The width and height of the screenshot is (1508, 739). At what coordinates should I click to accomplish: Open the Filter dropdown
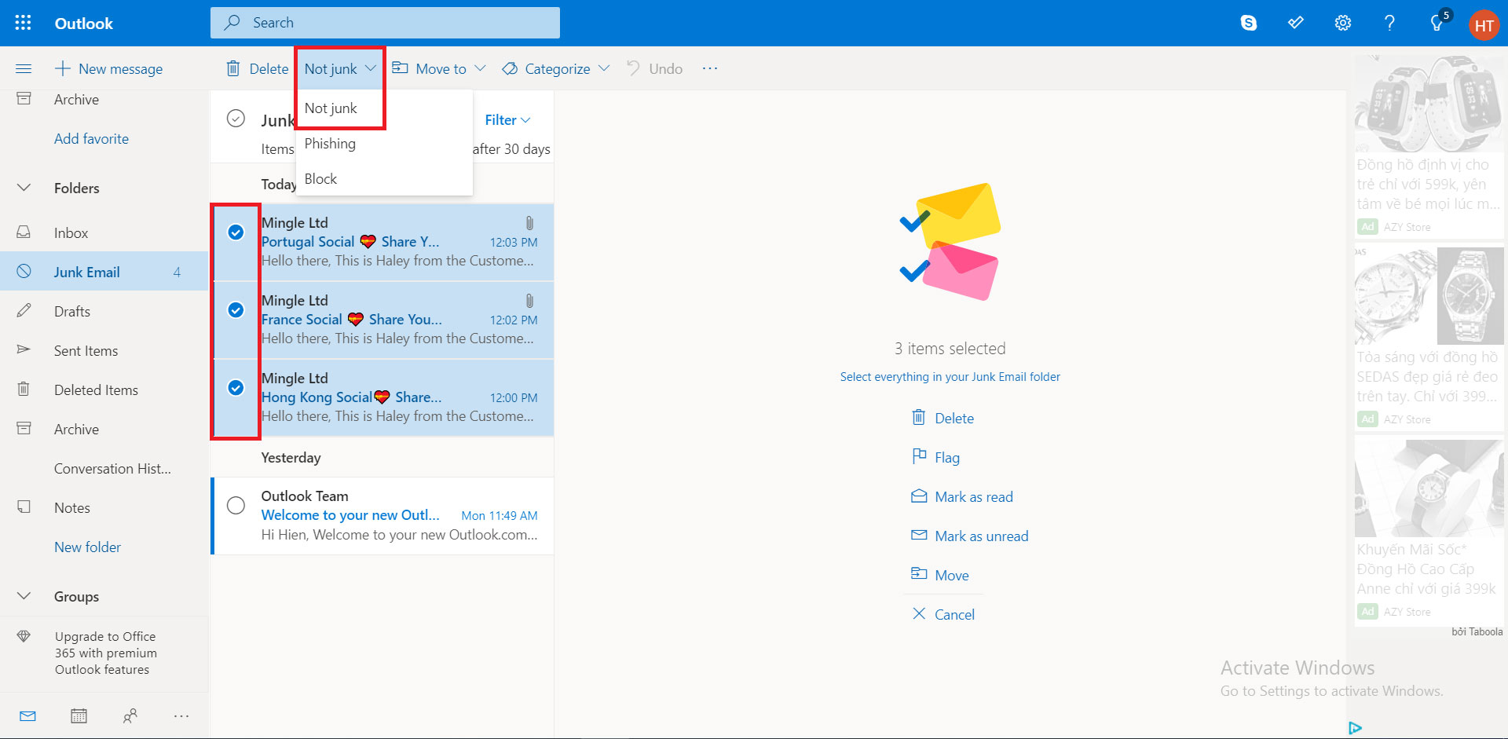click(x=507, y=120)
